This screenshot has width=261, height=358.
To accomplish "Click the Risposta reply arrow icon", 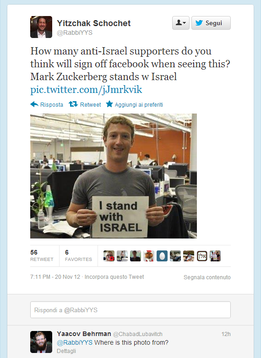I will (34, 104).
